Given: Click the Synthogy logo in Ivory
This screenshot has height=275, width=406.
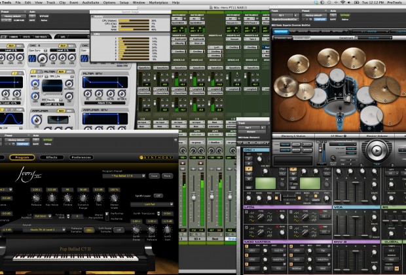Looking at the screenshot, I should pos(156,157).
